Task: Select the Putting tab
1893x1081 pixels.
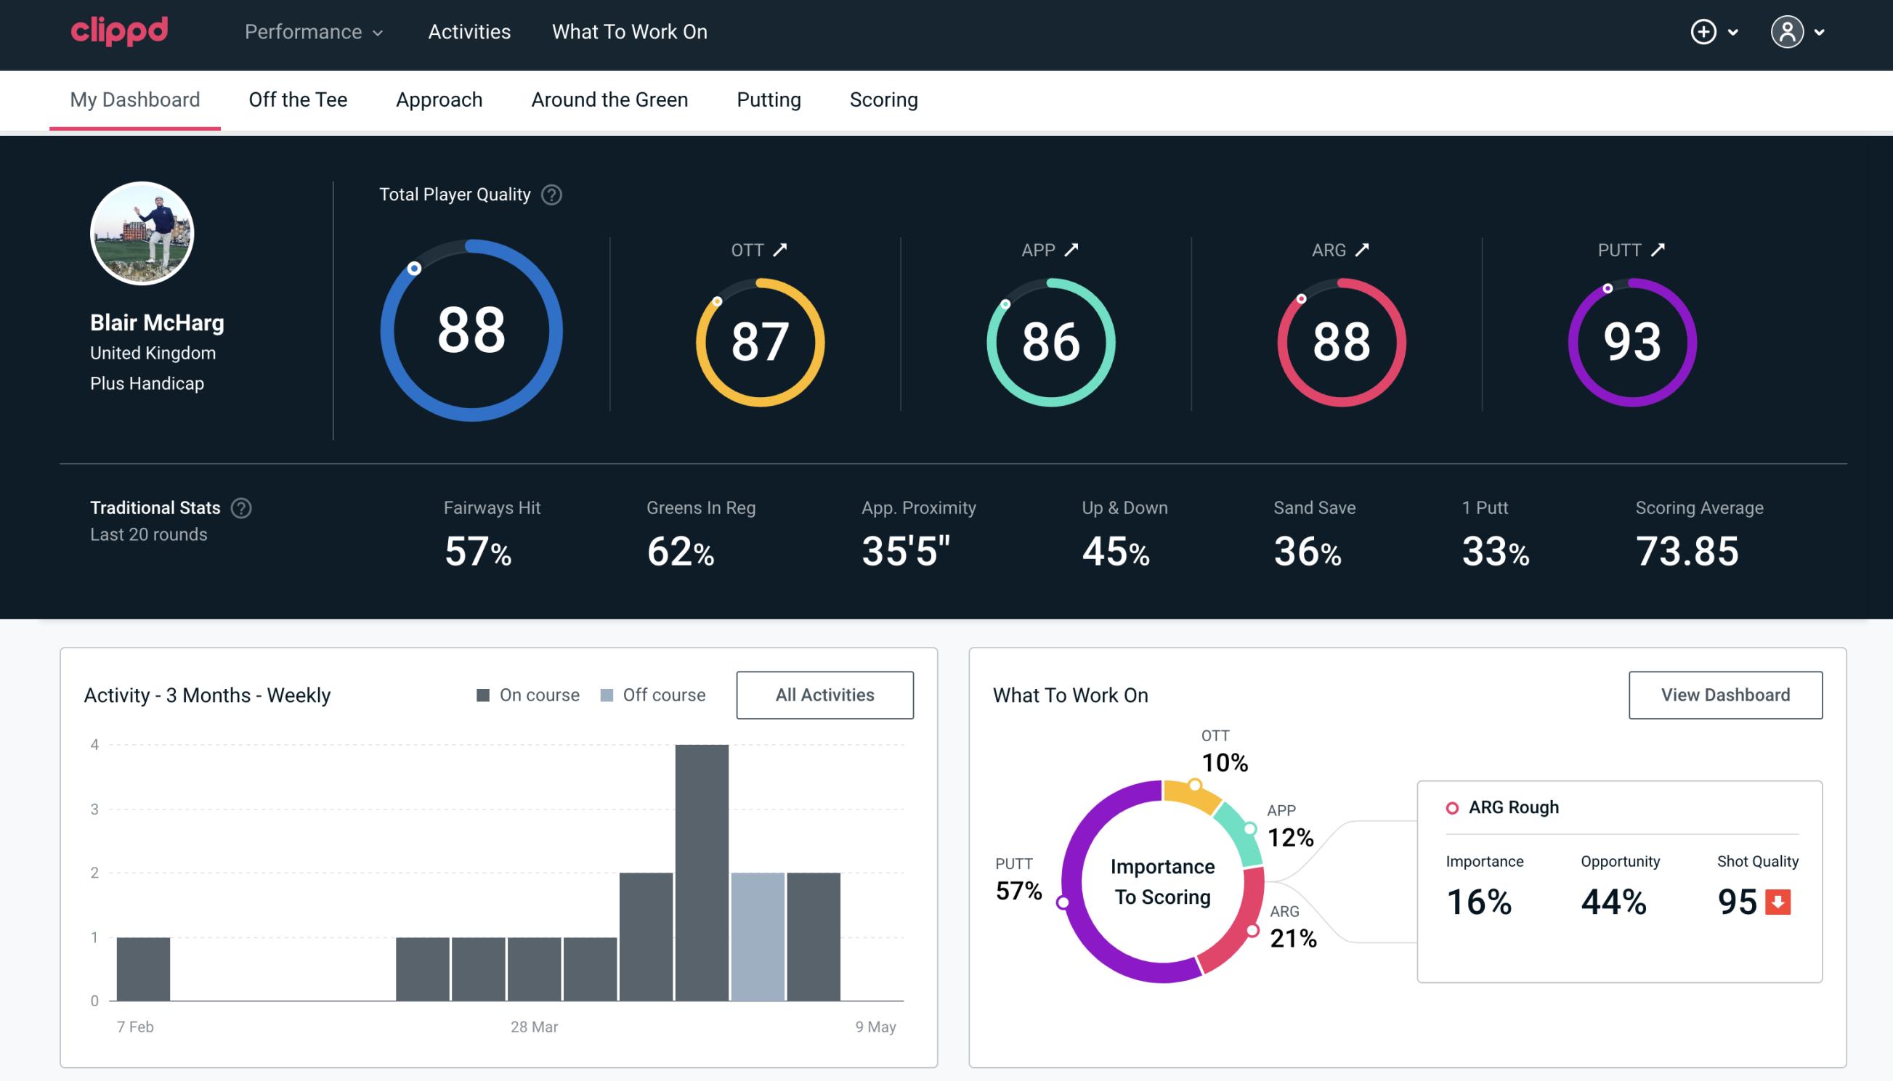Action: point(767,99)
